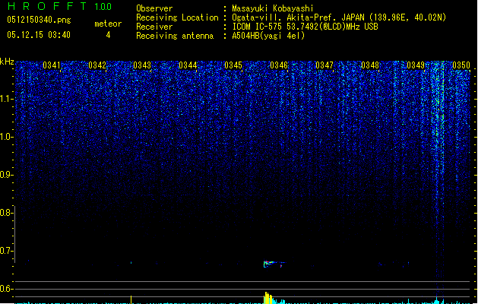Click the 0.9 kHz axis label
Screen dimensions: 478x304
[x=6, y=175]
